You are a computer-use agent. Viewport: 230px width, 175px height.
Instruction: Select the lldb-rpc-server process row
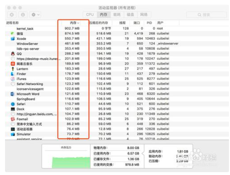coord(117,49)
